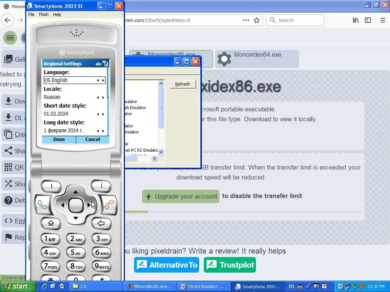Image resolution: width=390 pixels, height=292 pixels.
Task: Click the phone Back arrow key
Action: pyautogui.click(x=101, y=223)
